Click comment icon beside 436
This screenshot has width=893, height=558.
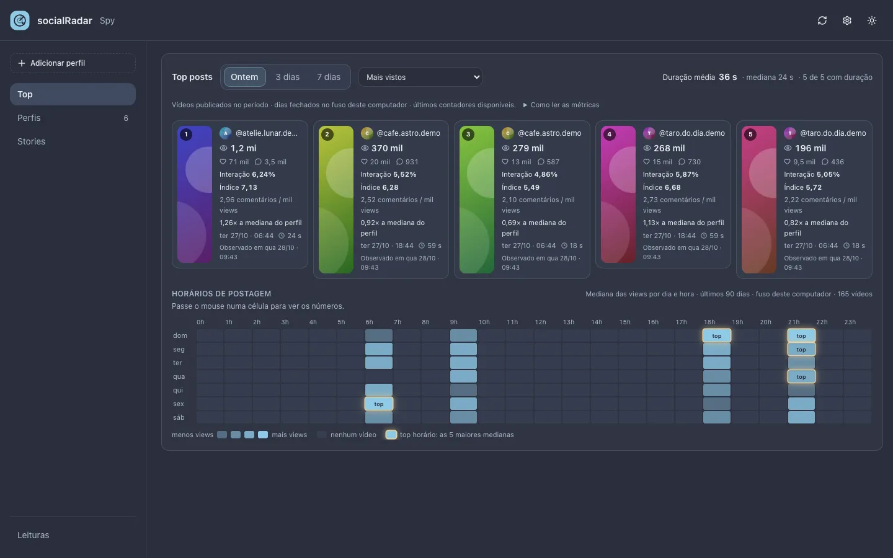[x=825, y=162]
